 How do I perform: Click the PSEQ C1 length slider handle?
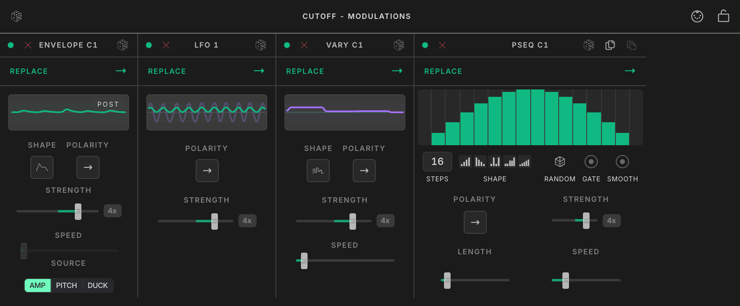click(447, 281)
